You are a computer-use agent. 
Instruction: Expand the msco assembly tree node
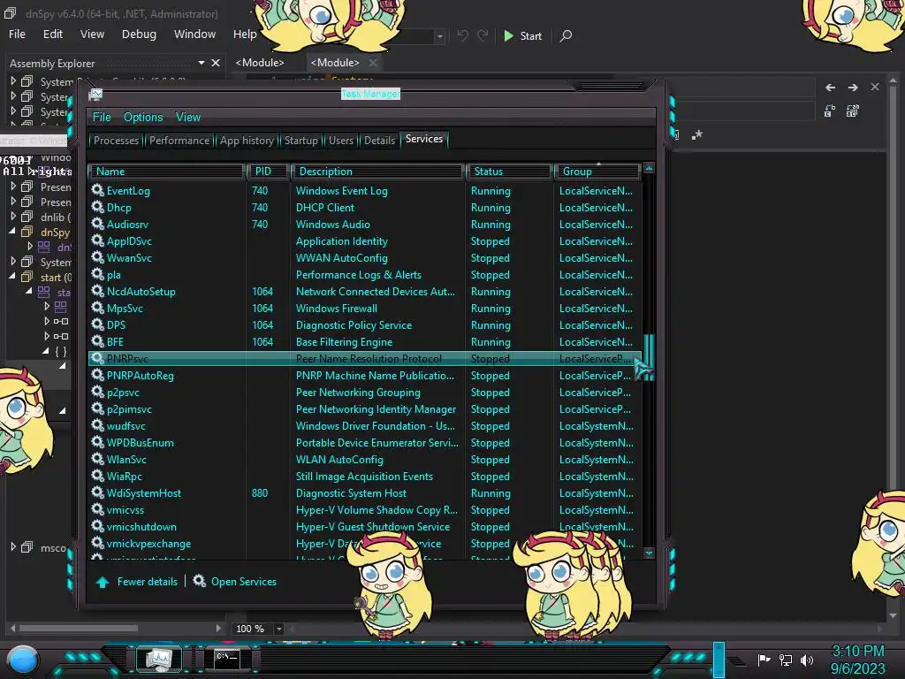tap(12, 546)
